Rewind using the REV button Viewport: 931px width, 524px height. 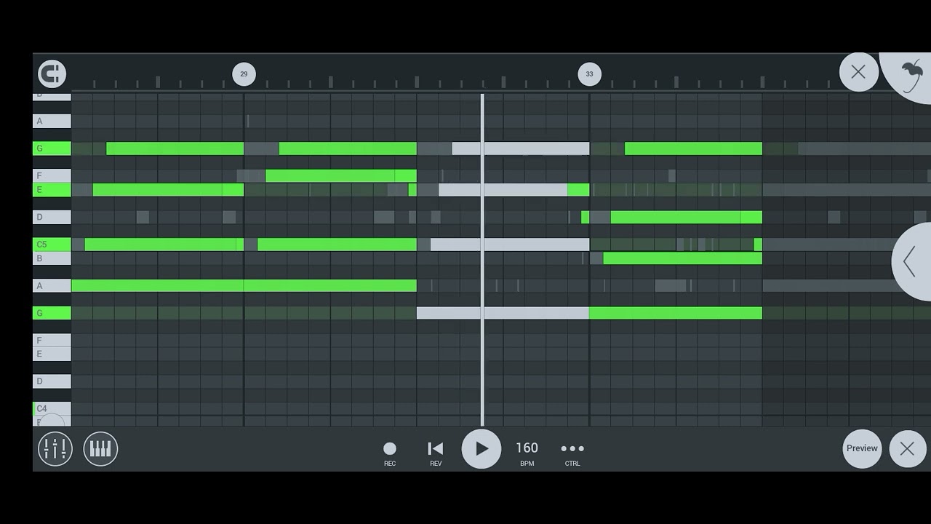point(436,453)
